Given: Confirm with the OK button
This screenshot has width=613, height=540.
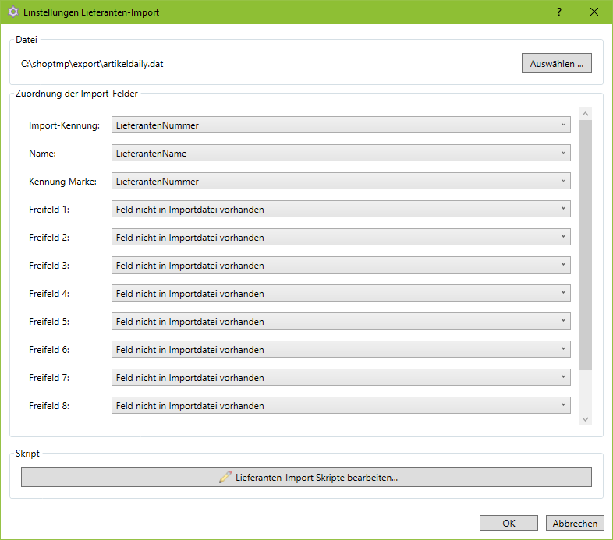Looking at the screenshot, I should click(x=508, y=524).
